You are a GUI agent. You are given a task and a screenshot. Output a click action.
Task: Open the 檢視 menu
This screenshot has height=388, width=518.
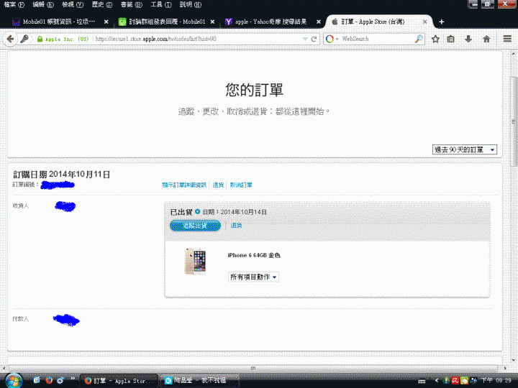tap(73, 4)
